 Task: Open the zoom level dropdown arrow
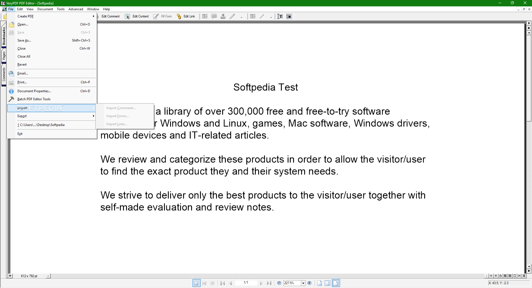click(303, 283)
